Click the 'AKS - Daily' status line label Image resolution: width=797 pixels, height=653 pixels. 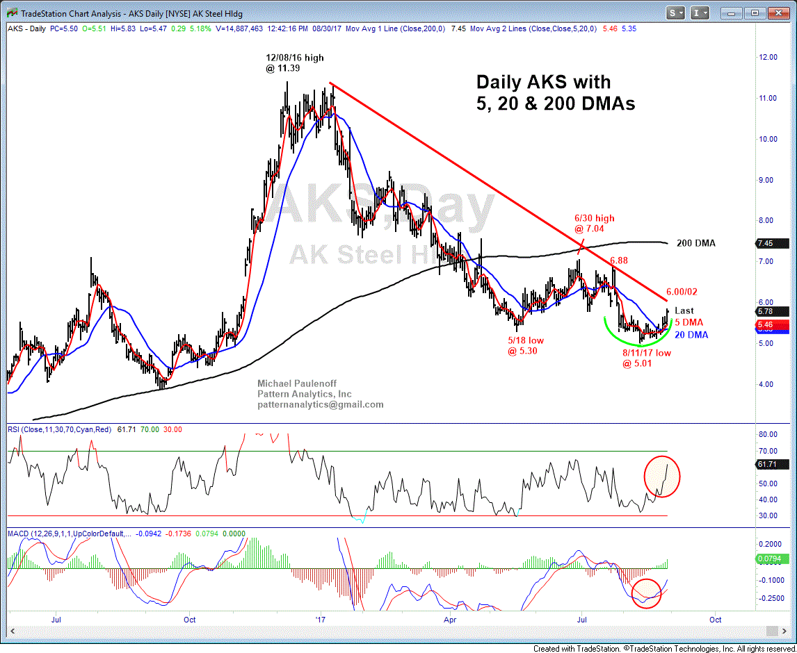pos(26,29)
